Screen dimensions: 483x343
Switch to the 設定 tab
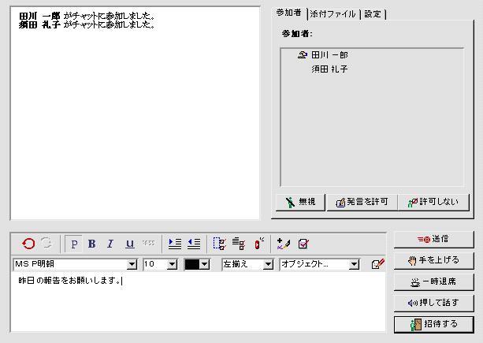[372, 13]
